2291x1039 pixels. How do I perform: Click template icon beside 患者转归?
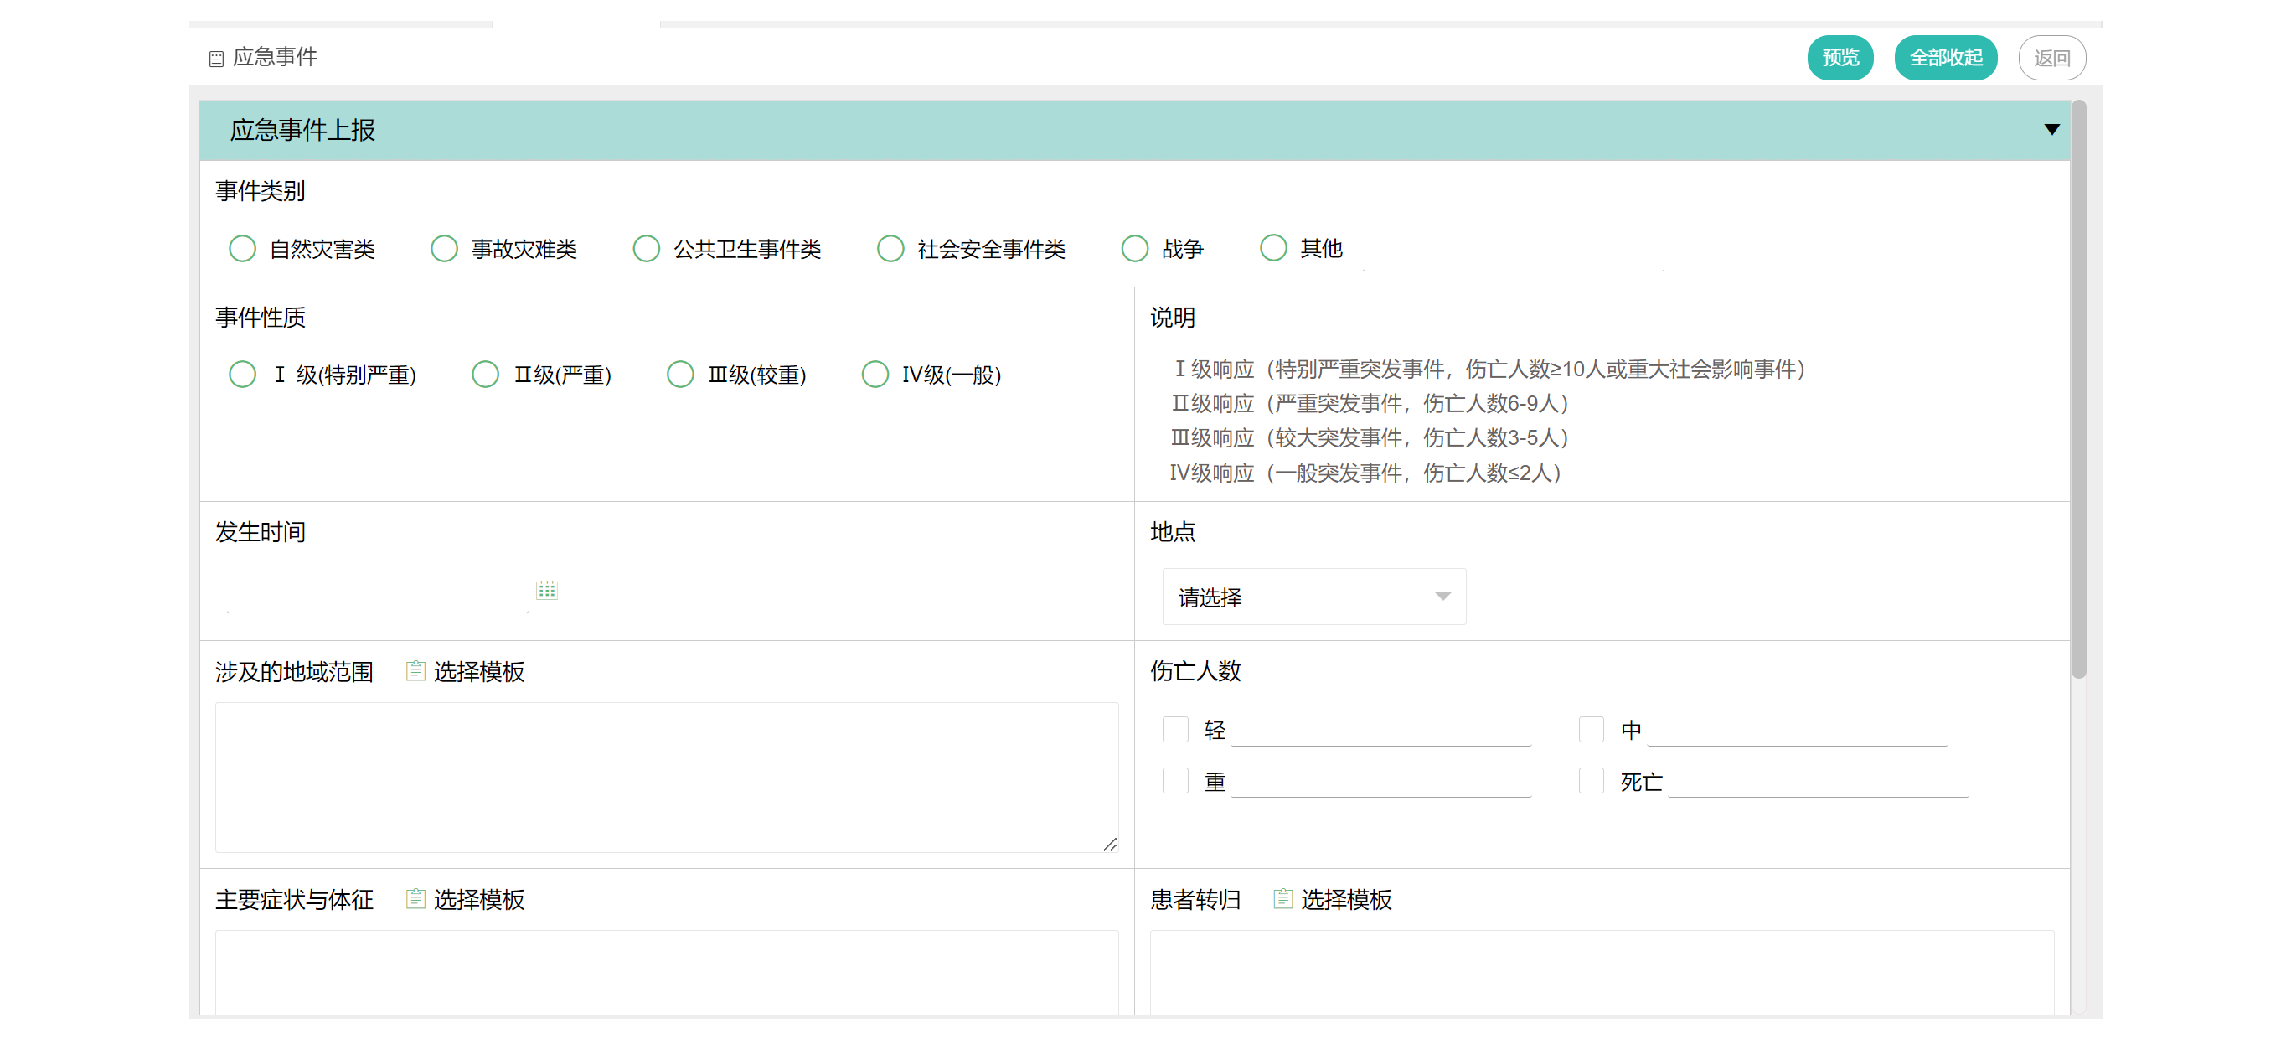1282,898
